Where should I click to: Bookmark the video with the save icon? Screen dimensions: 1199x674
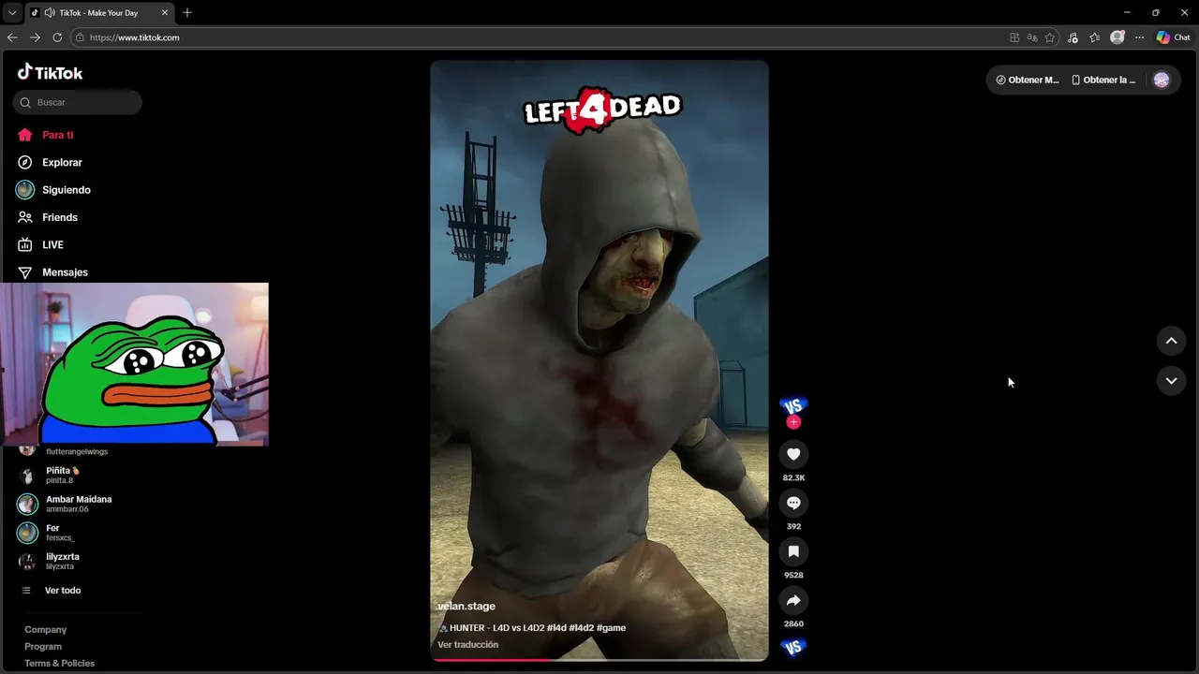click(793, 551)
